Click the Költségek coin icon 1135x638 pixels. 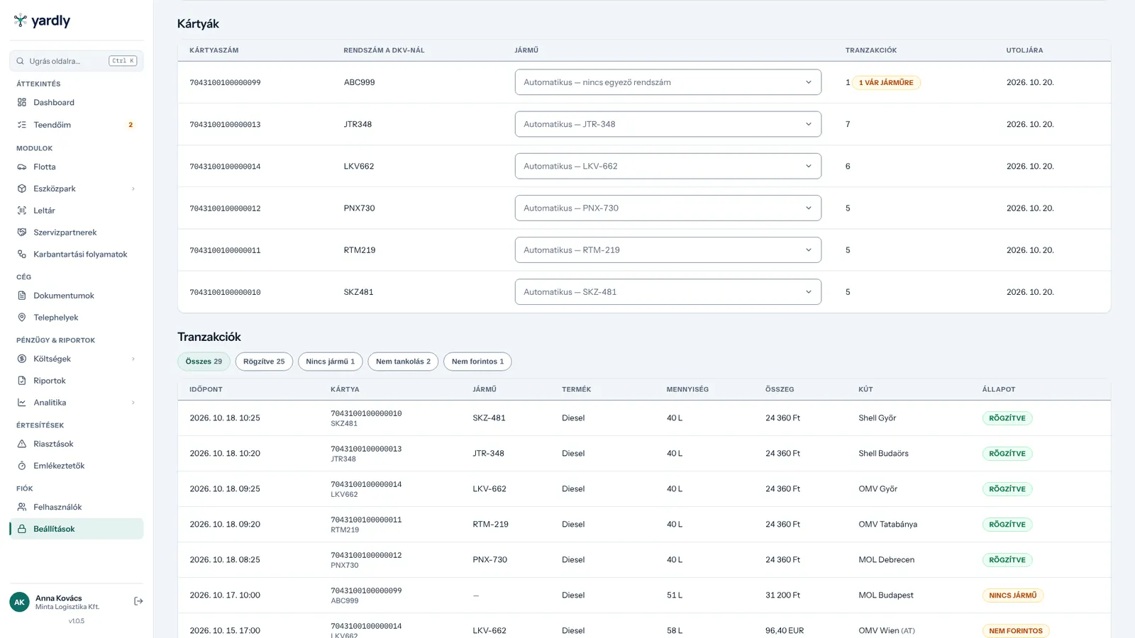click(x=22, y=359)
